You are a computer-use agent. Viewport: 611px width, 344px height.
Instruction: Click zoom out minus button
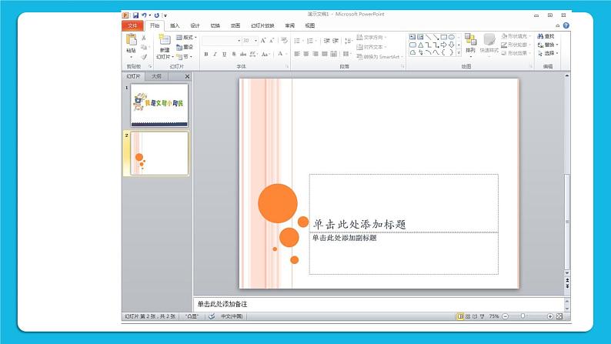tap(506, 316)
